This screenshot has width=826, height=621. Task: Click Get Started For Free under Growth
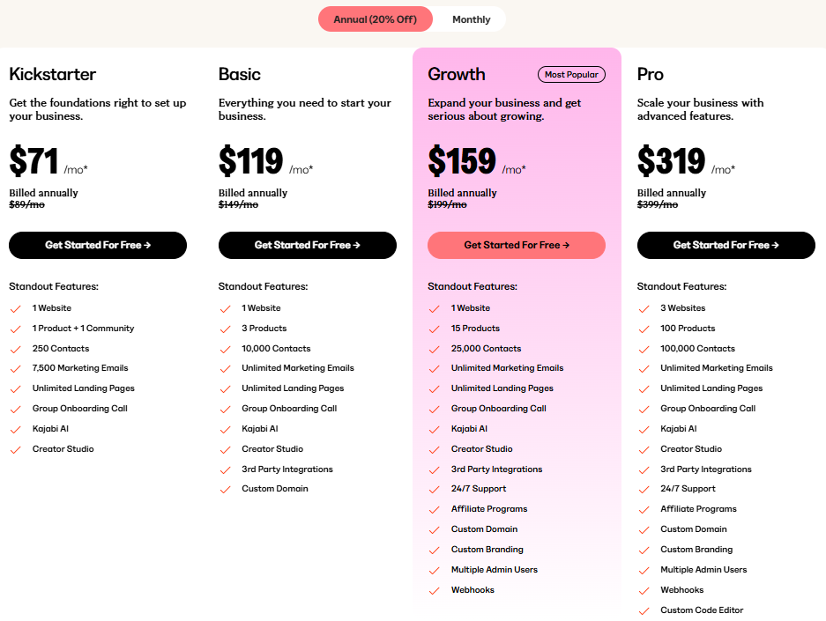(516, 245)
